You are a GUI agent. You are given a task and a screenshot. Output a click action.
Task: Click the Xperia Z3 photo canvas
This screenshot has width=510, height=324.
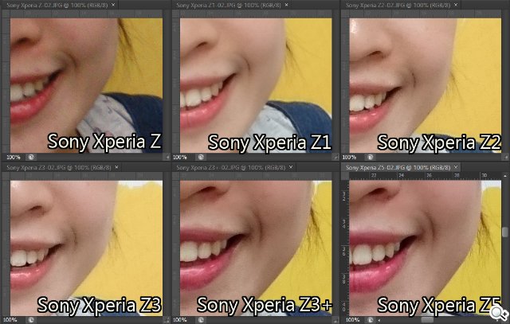pyautogui.click(x=86, y=248)
